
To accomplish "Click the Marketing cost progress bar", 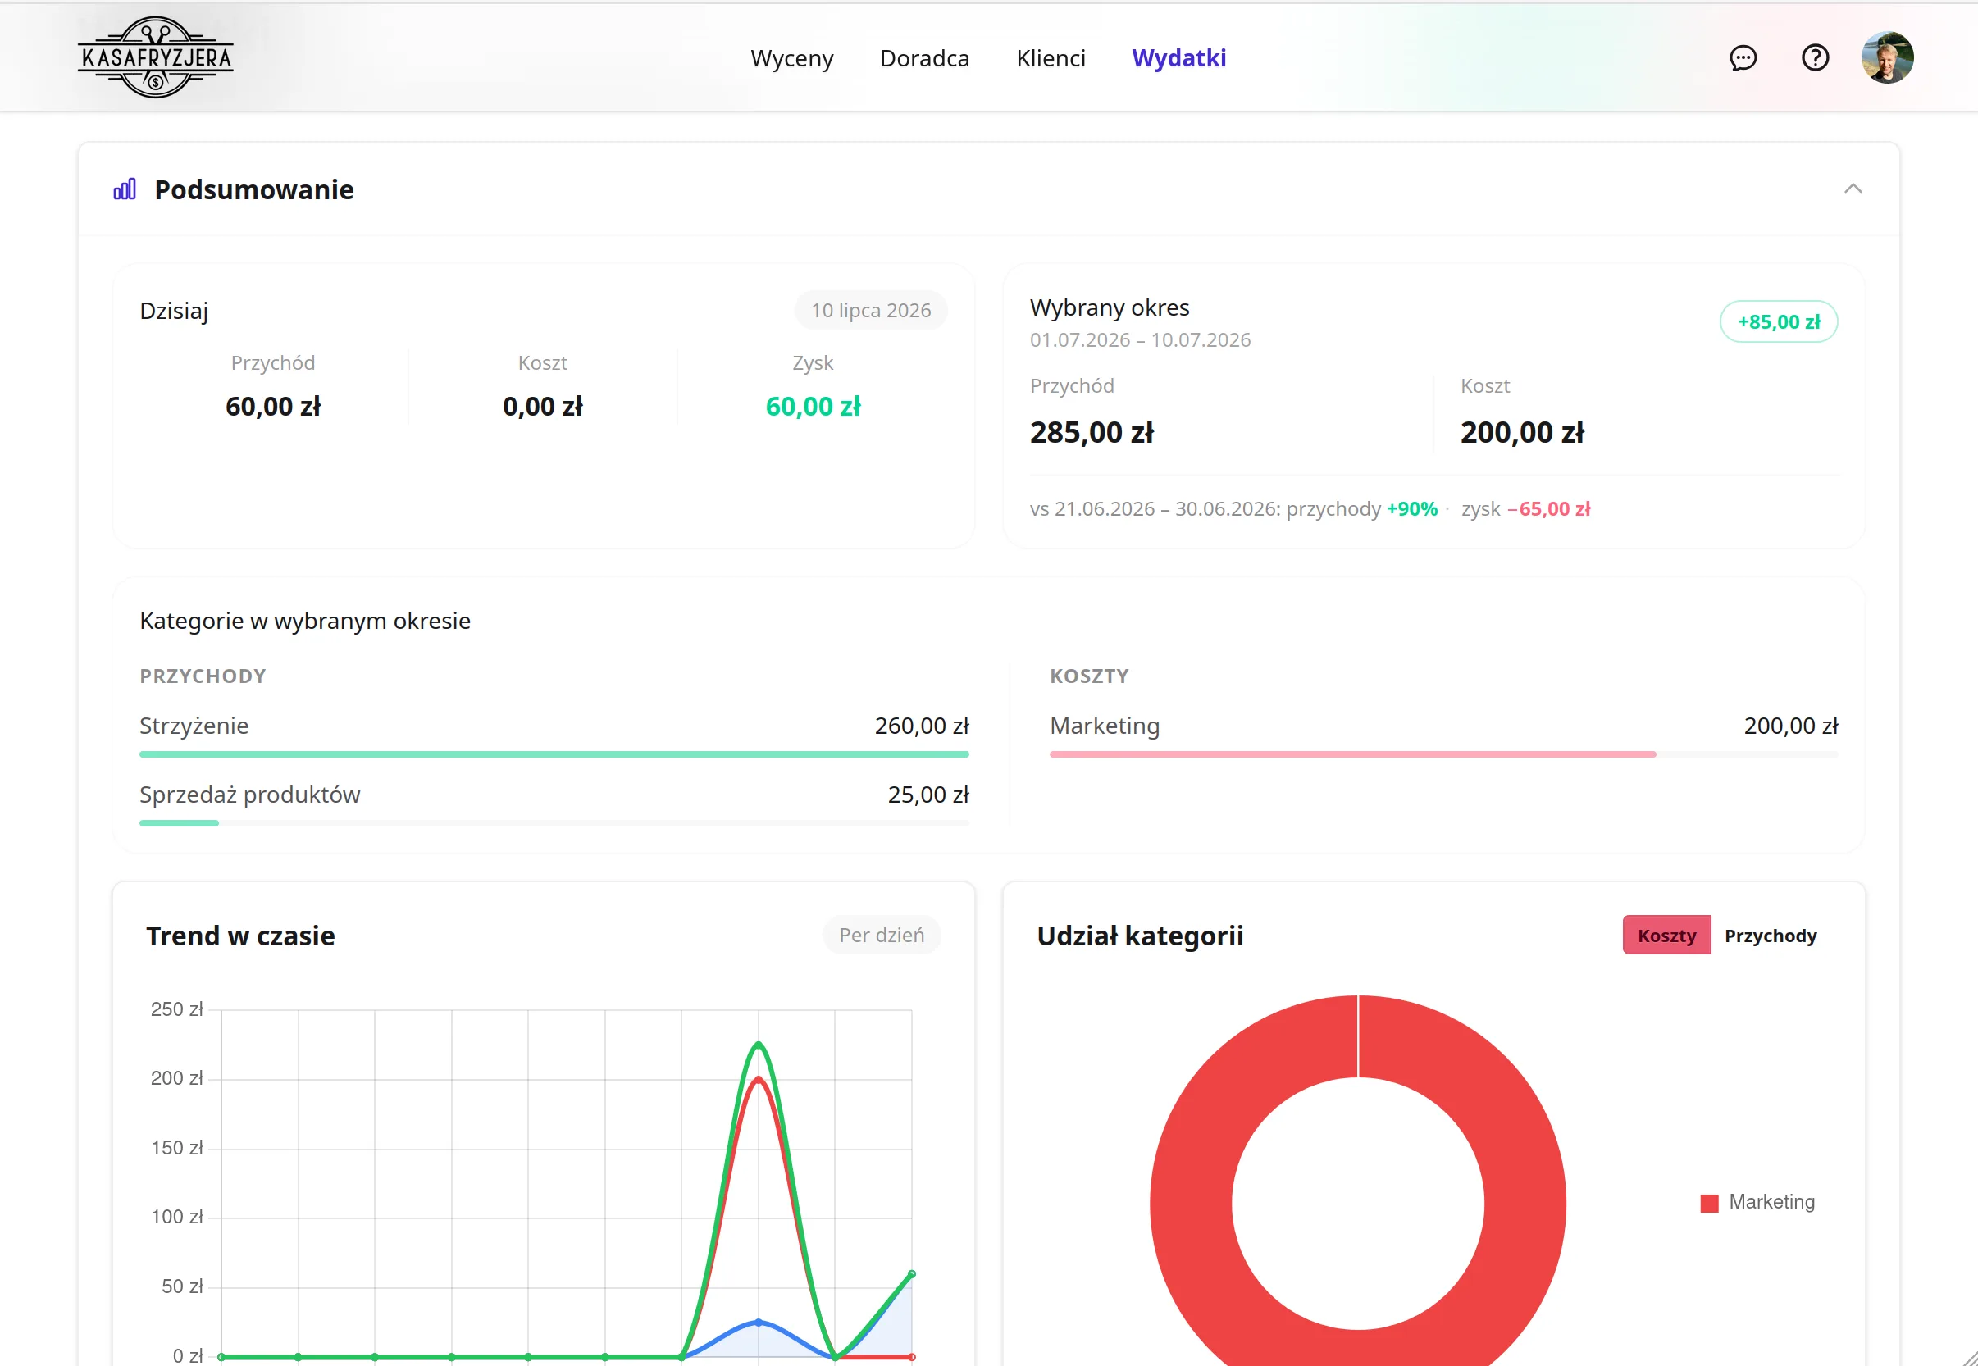I will point(1443,754).
